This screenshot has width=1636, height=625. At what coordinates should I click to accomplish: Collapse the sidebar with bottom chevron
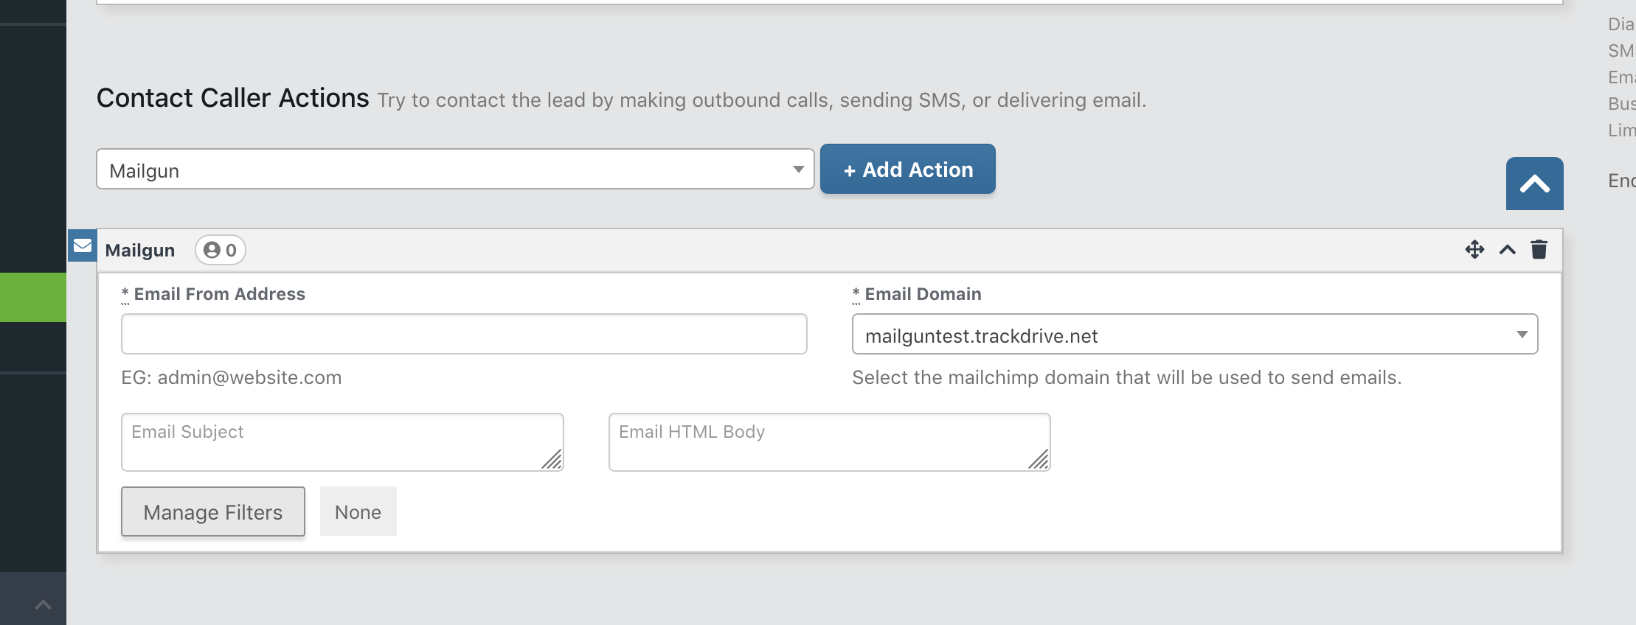tap(43, 605)
